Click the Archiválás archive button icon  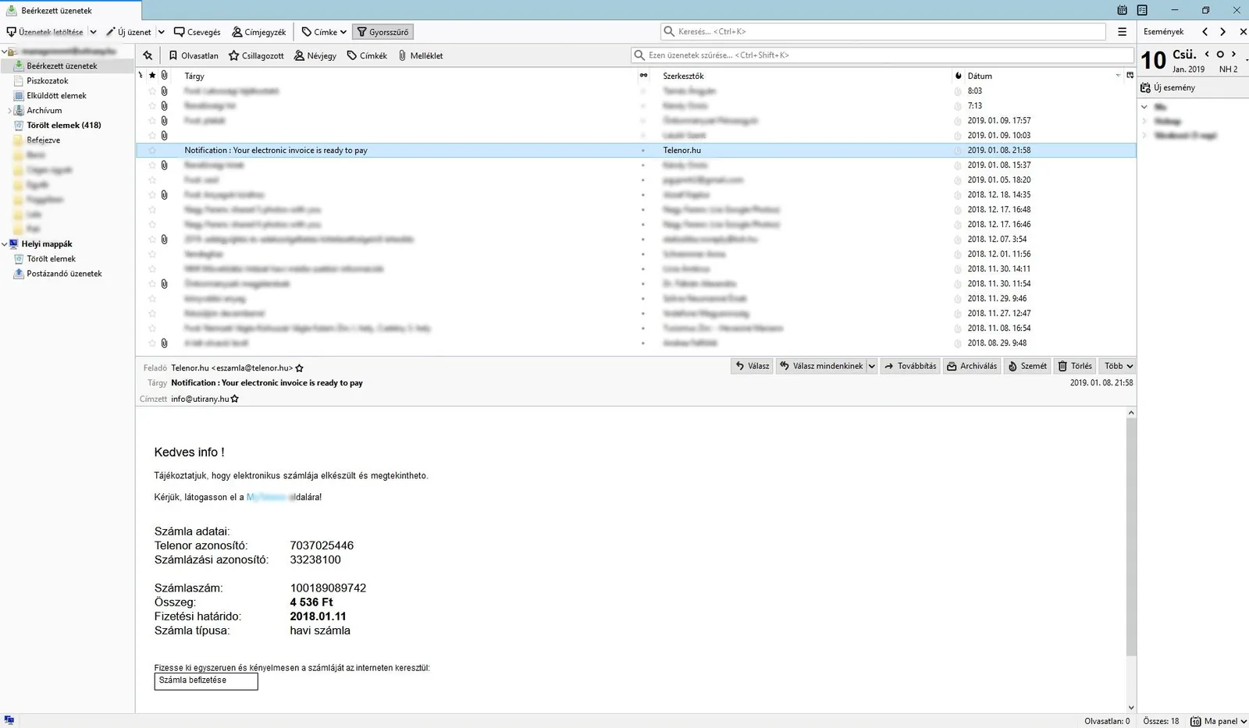[x=952, y=366]
